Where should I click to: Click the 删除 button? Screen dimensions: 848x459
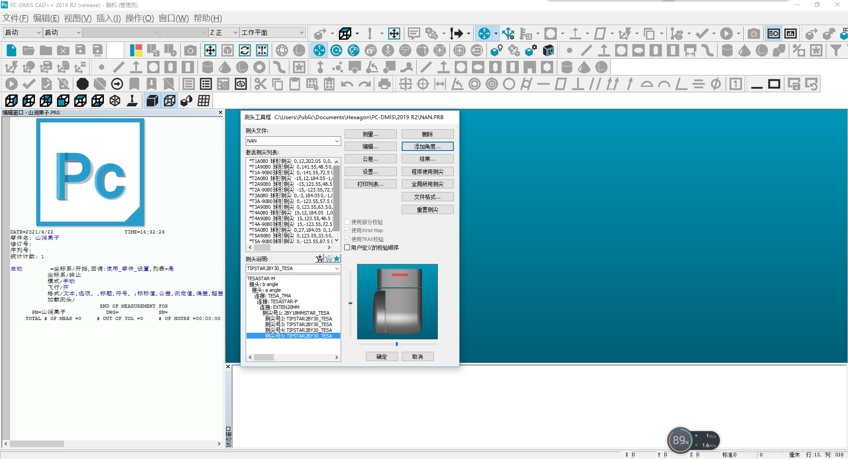point(427,134)
